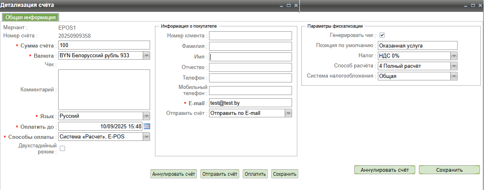Open the Отправить счёт delivery method dropdown

(288, 113)
